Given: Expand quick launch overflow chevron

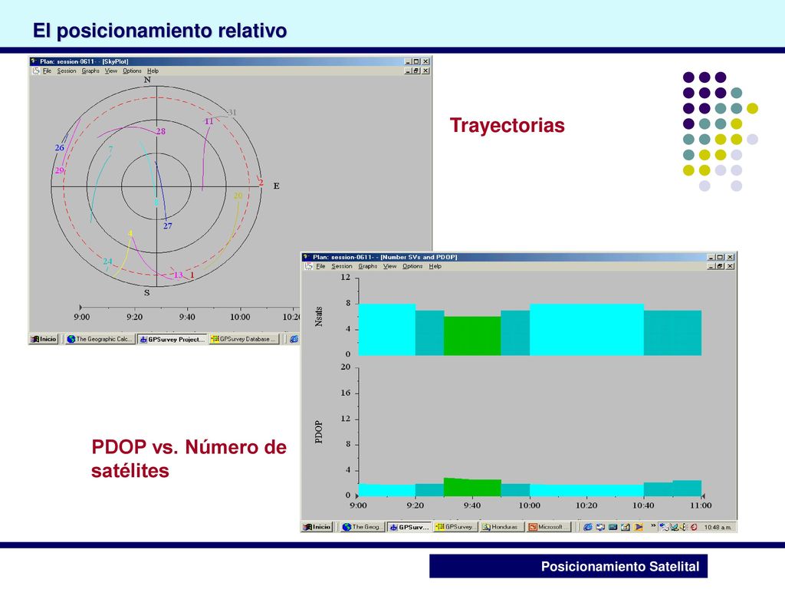Looking at the screenshot, I should click(653, 526).
